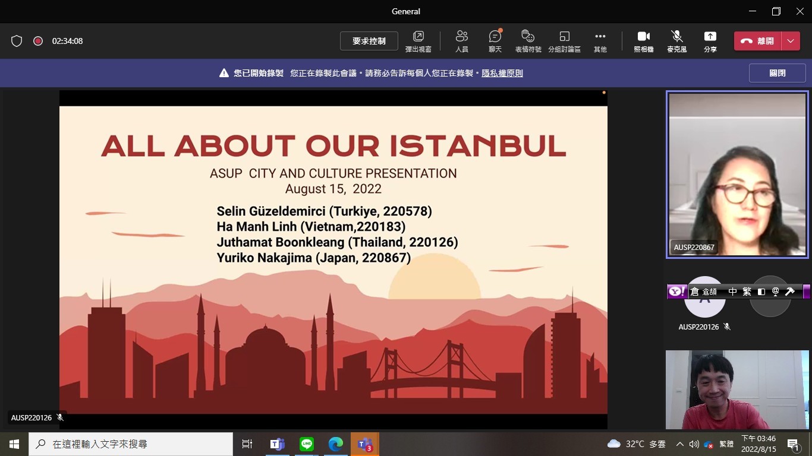Open the weather widget showing 32°C 多雲

click(637, 444)
